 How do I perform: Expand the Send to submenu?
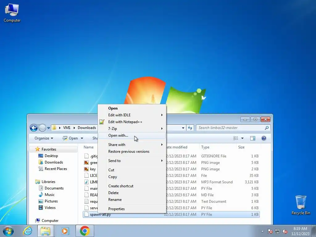pyautogui.click(x=132, y=160)
